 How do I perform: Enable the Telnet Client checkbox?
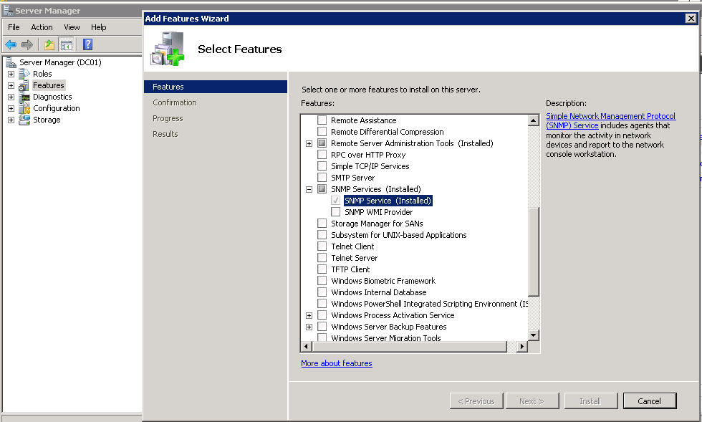pos(322,246)
